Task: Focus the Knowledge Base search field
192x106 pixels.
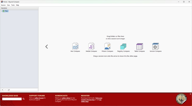Action: click(12, 99)
